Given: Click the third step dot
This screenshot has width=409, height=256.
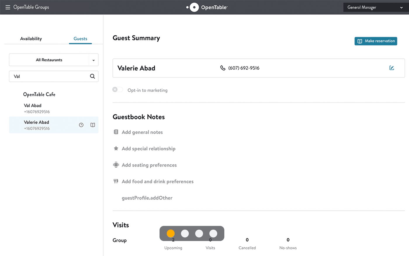Looking at the screenshot, I should click(x=199, y=233).
